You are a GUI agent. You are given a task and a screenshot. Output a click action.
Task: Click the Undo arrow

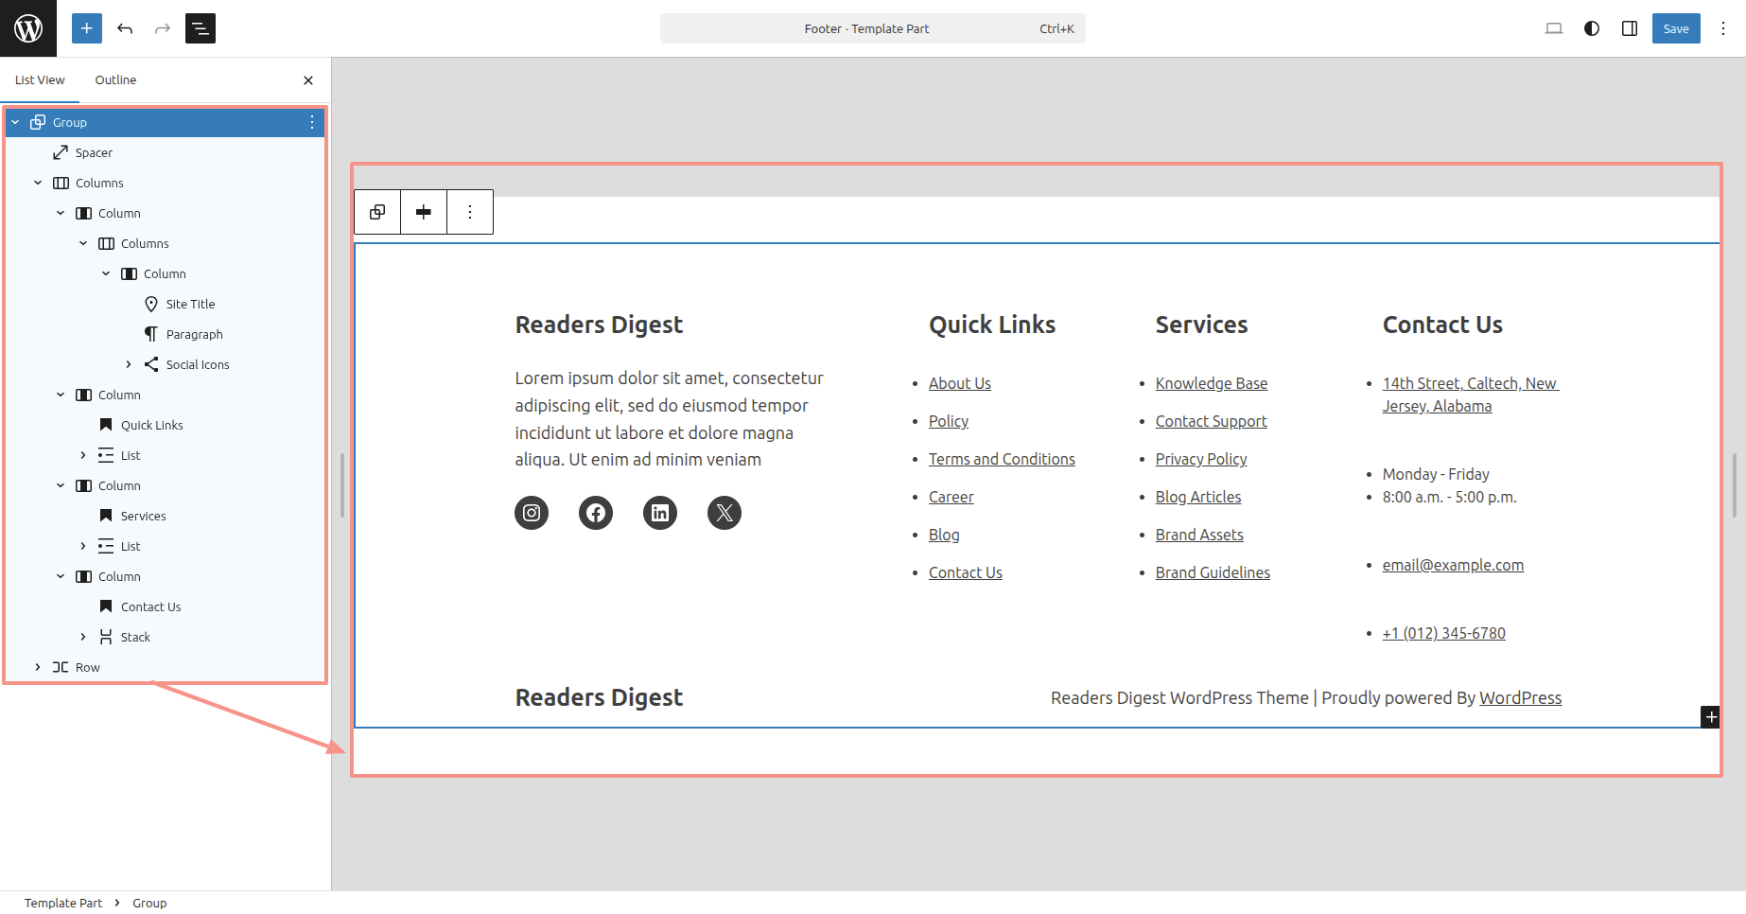pyautogui.click(x=125, y=28)
